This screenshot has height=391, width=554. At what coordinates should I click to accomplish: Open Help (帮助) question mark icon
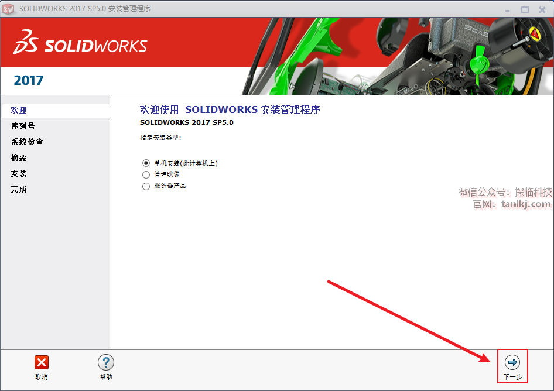(105, 362)
